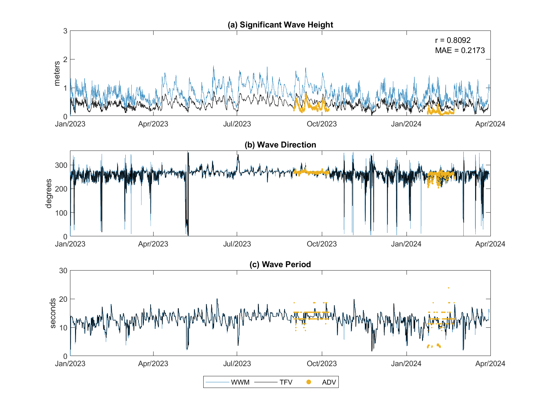The width and height of the screenshot is (542, 400).
Task: Select the TFV legend label
Action: pyautogui.click(x=286, y=382)
